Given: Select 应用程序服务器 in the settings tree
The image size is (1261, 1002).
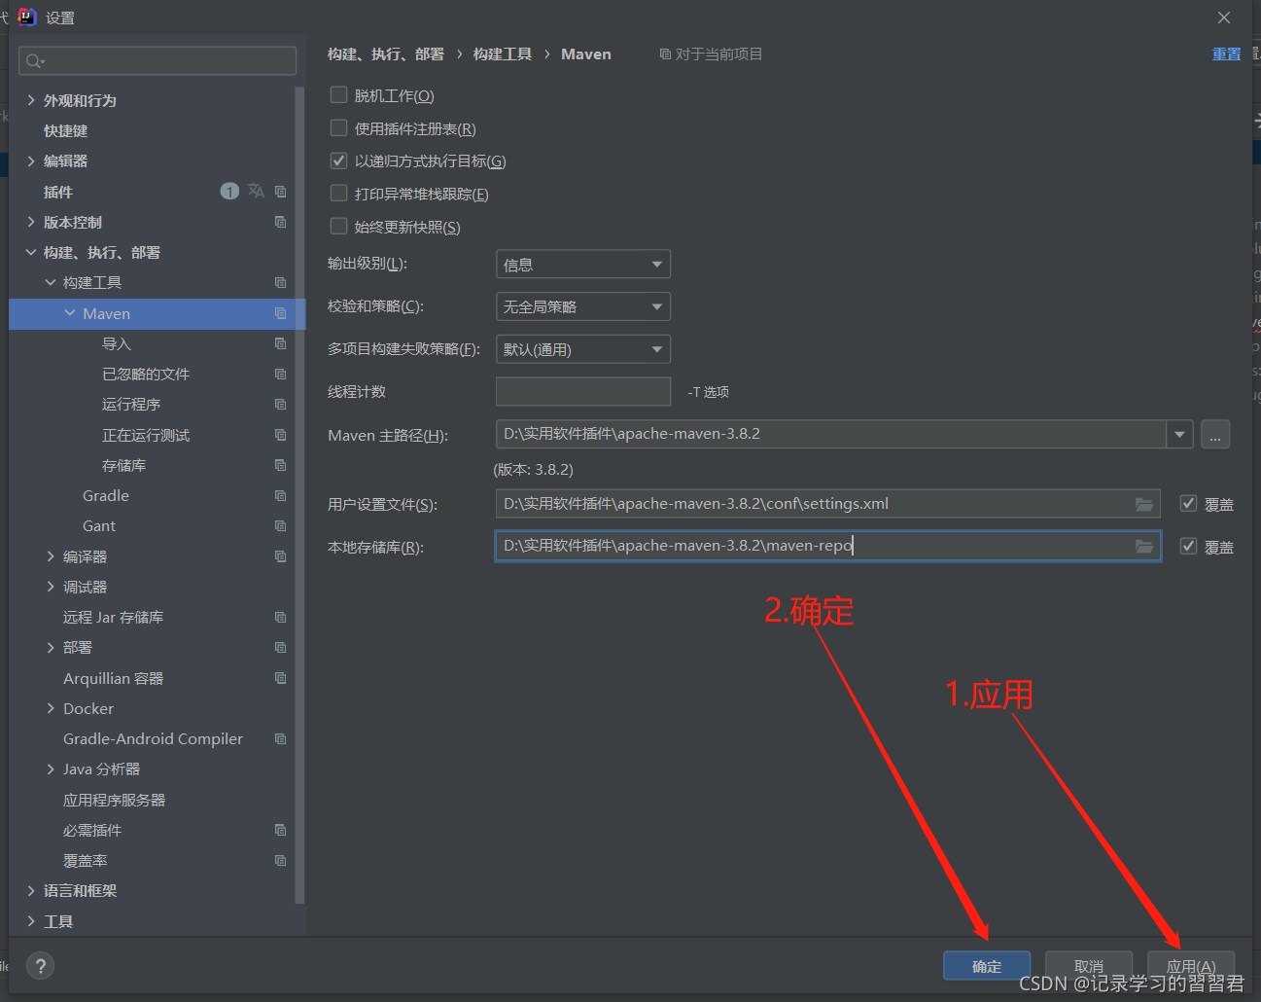Looking at the screenshot, I should click(114, 800).
